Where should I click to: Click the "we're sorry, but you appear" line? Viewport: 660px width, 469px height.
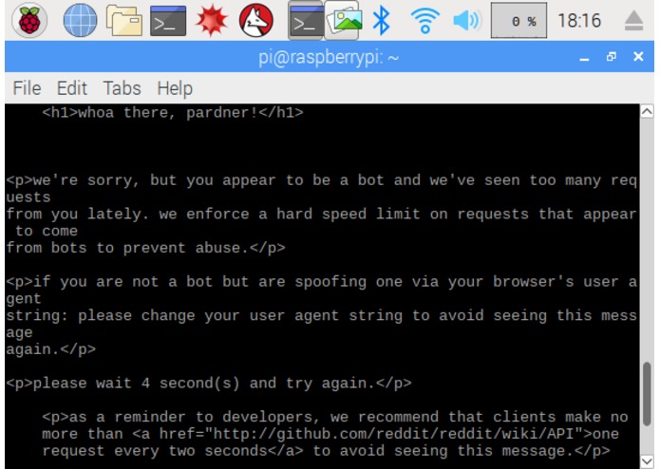[321, 180]
